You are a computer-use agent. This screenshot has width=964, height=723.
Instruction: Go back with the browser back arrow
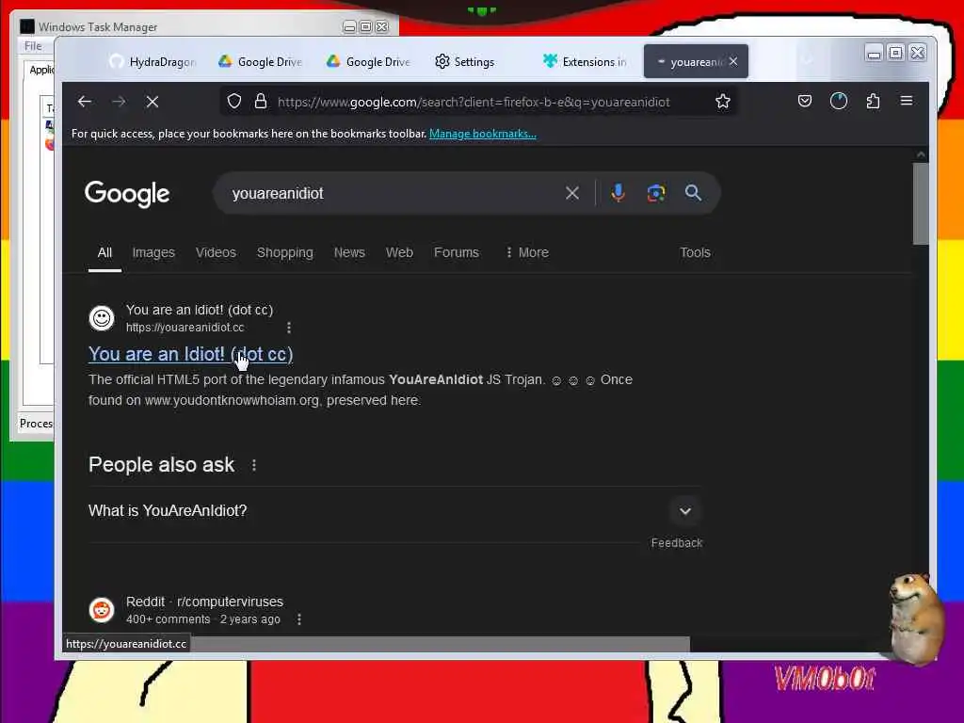85,102
